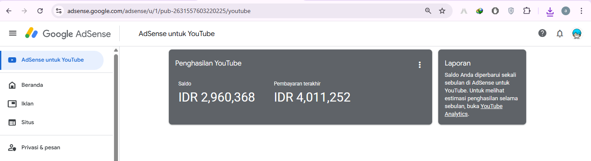Click the Iklan ad icon

(x=12, y=104)
